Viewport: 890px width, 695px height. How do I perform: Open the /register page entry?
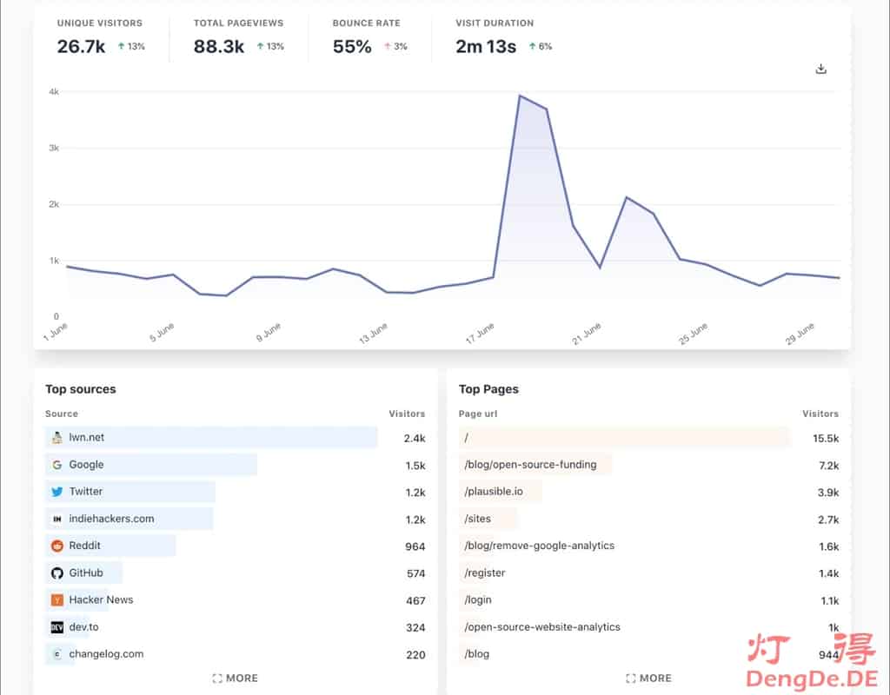click(x=485, y=573)
